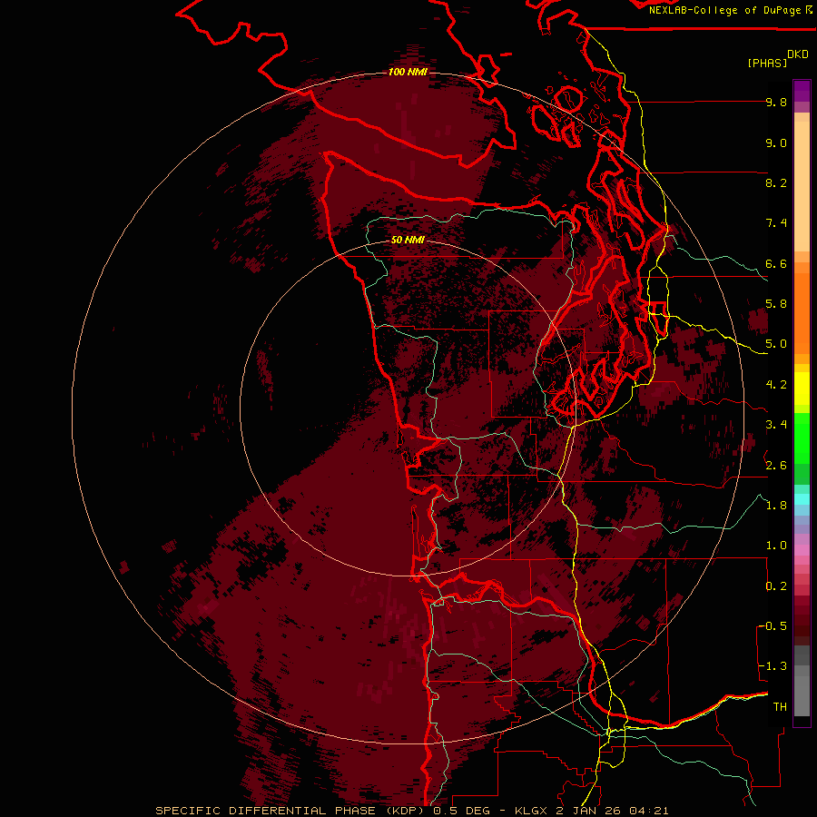
Task: Click the 50 NMI range ring label
Action: (x=408, y=240)
